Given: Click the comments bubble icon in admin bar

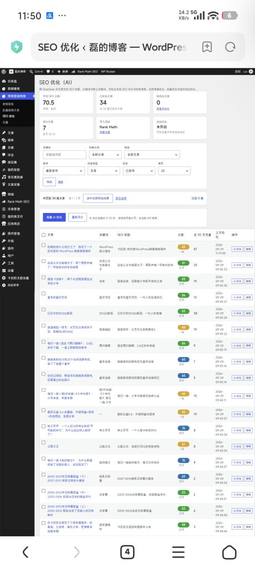Looking at the screenshot, I should [x=48, y=72].
